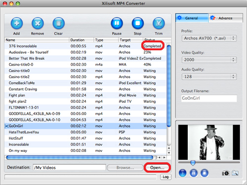Select the FLT0NNW1-13-01 row
Screen dimensions: 247x185
pos(85,108)
